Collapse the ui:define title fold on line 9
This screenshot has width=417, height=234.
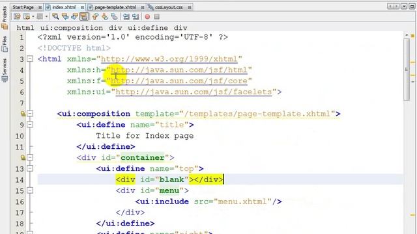pyautogui.click(x=30, y=124)
